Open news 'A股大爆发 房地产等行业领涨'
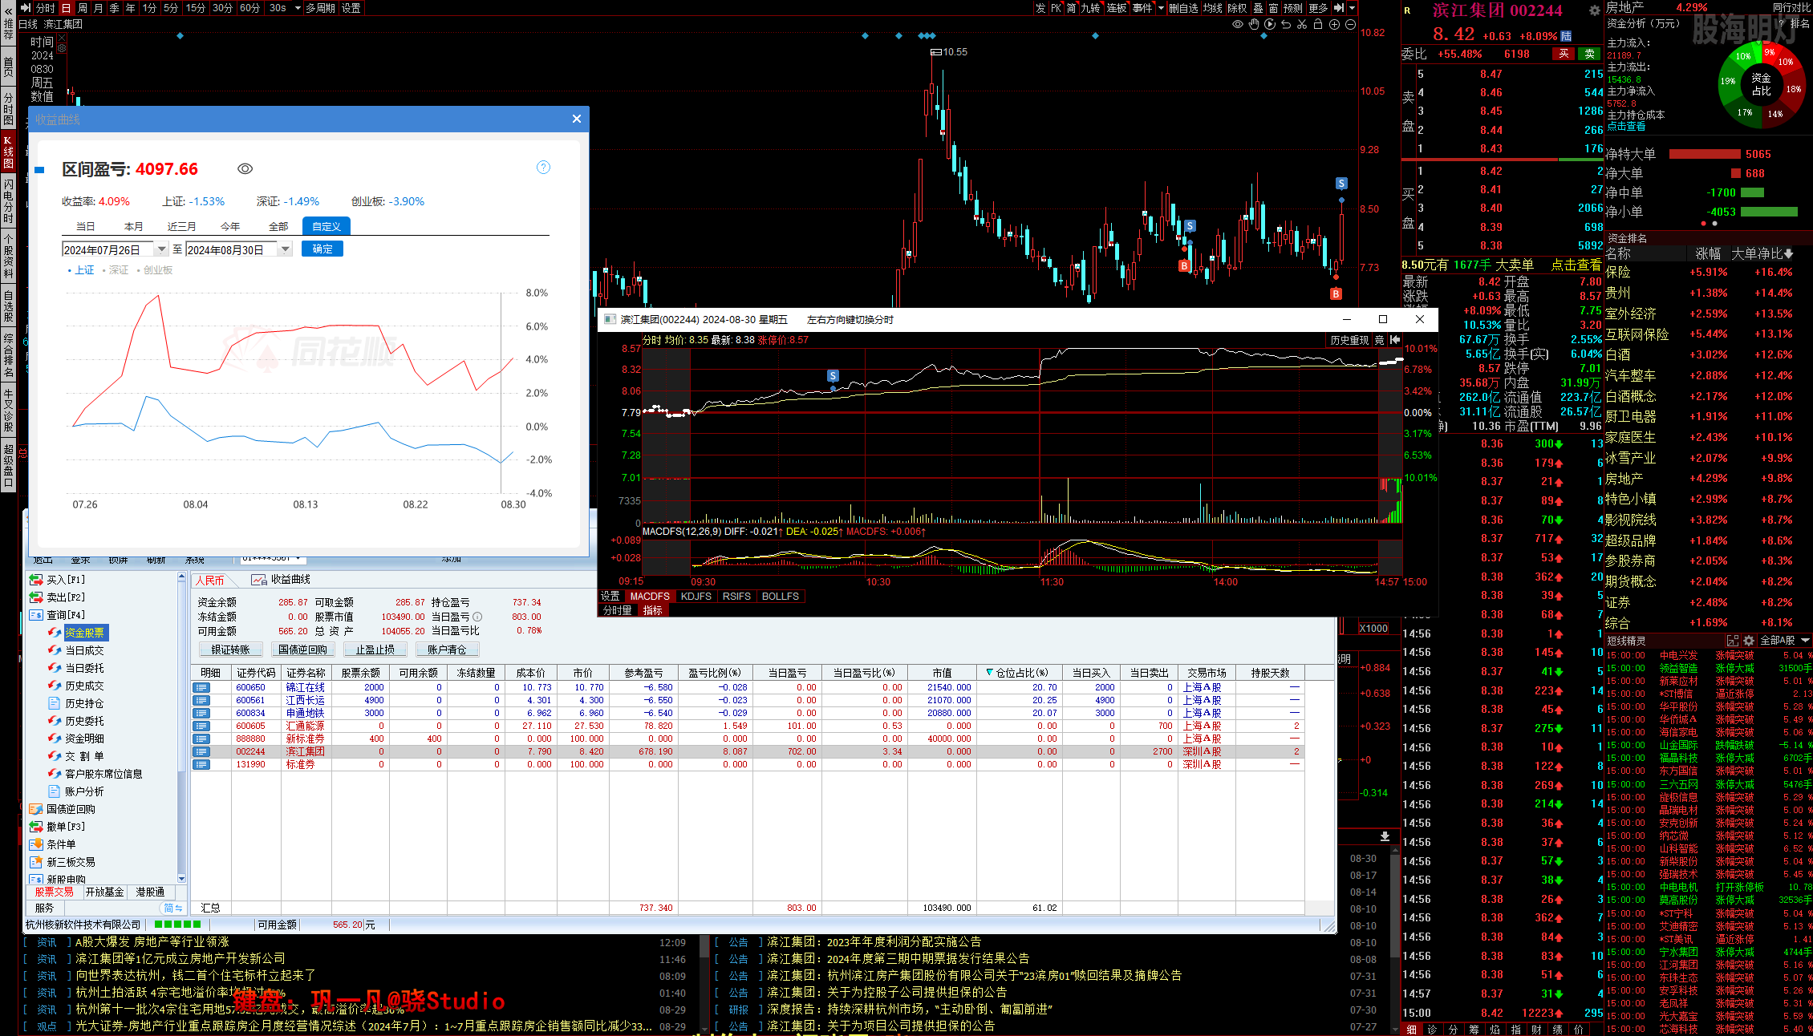Viewport: 1813px width, 1036px height. coord(152,942)
